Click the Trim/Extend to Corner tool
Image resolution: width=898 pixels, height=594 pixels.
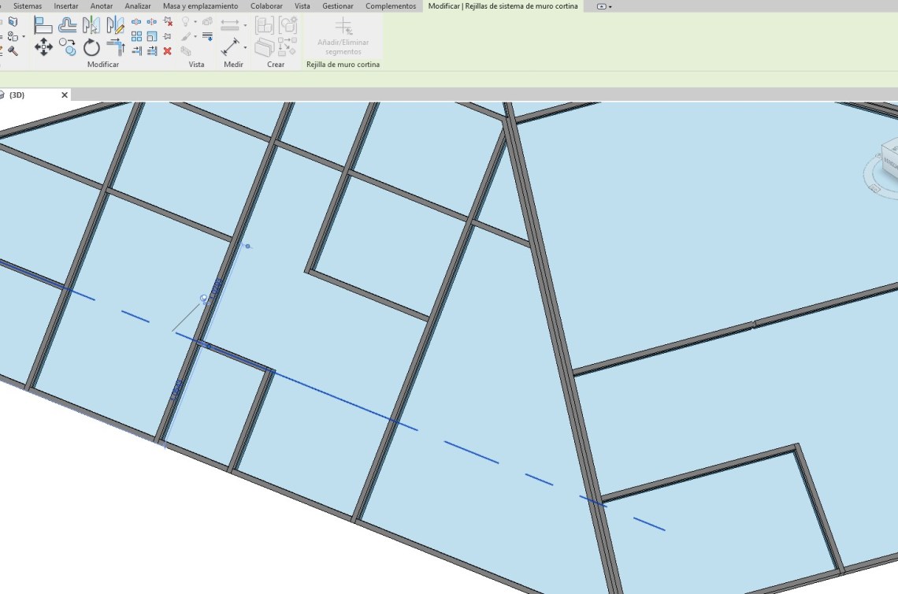click(115, 48)
